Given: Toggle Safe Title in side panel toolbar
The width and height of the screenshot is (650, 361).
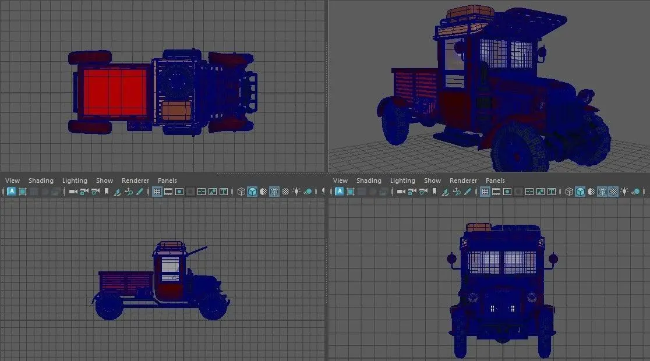Looking at the screenshot, I should (x=224, y=192).
